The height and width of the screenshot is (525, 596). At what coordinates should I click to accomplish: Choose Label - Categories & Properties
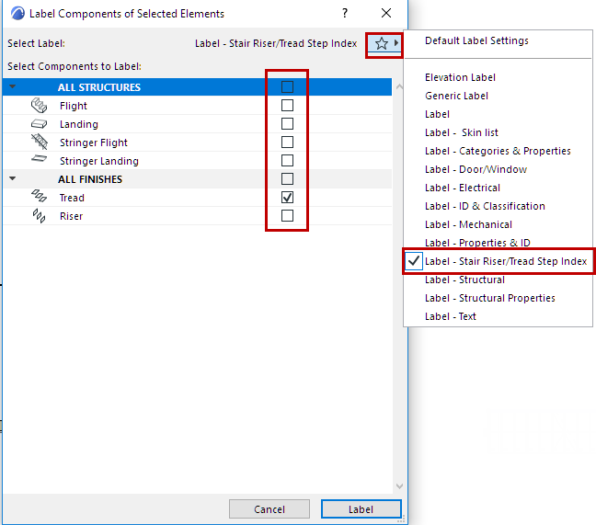click(x=498, y=151)
